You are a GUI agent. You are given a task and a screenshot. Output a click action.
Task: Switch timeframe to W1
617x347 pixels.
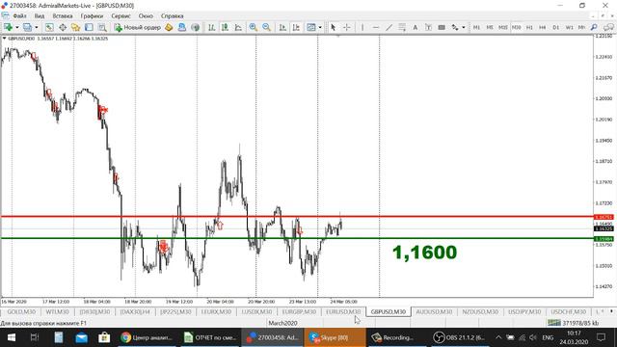click(x=569, y=27)
